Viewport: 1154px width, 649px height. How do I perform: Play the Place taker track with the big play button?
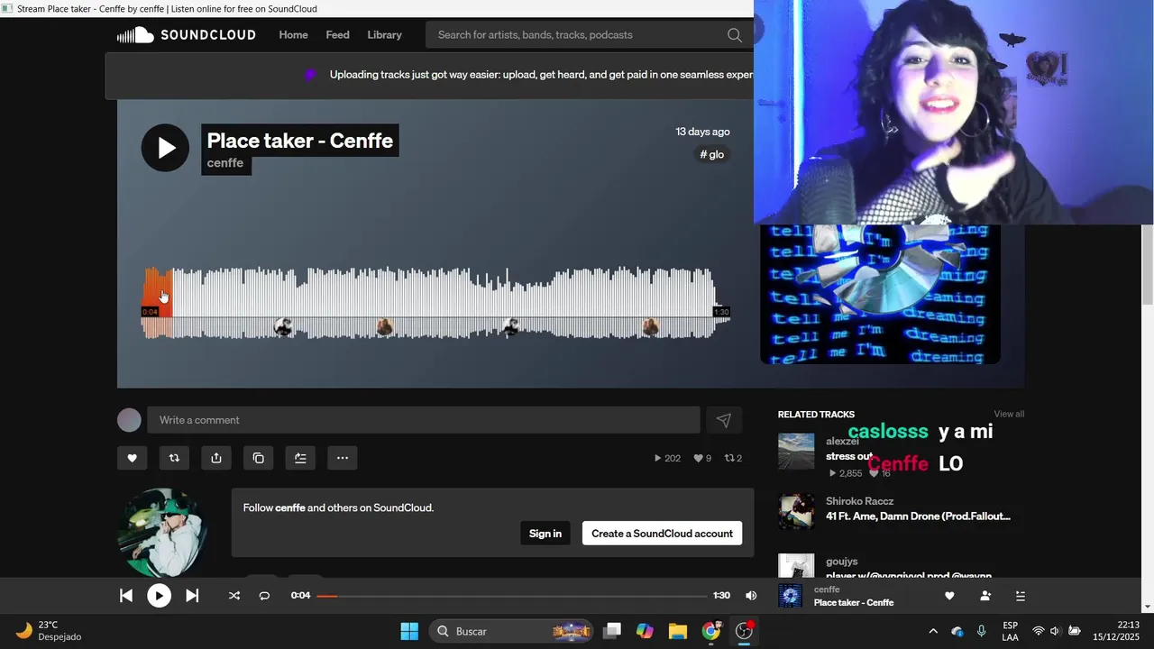pos(165,148)
